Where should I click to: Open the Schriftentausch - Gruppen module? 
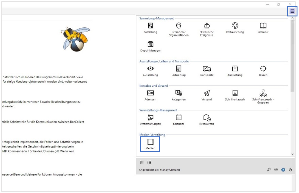[x=263, y=93]
